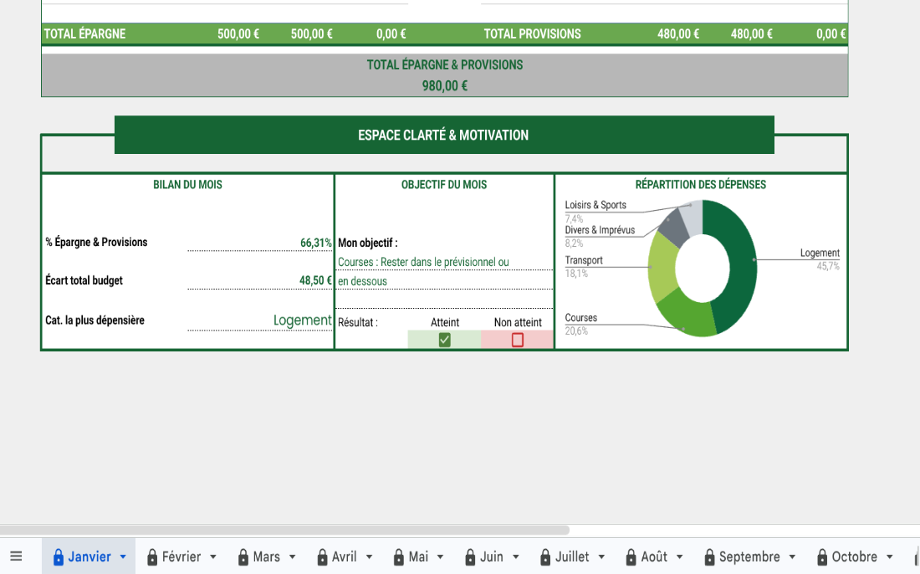The height and width of the screenshot is (574, 920).
Task: Click the light green Transport donut segment
Action: (x=662, y=266)
